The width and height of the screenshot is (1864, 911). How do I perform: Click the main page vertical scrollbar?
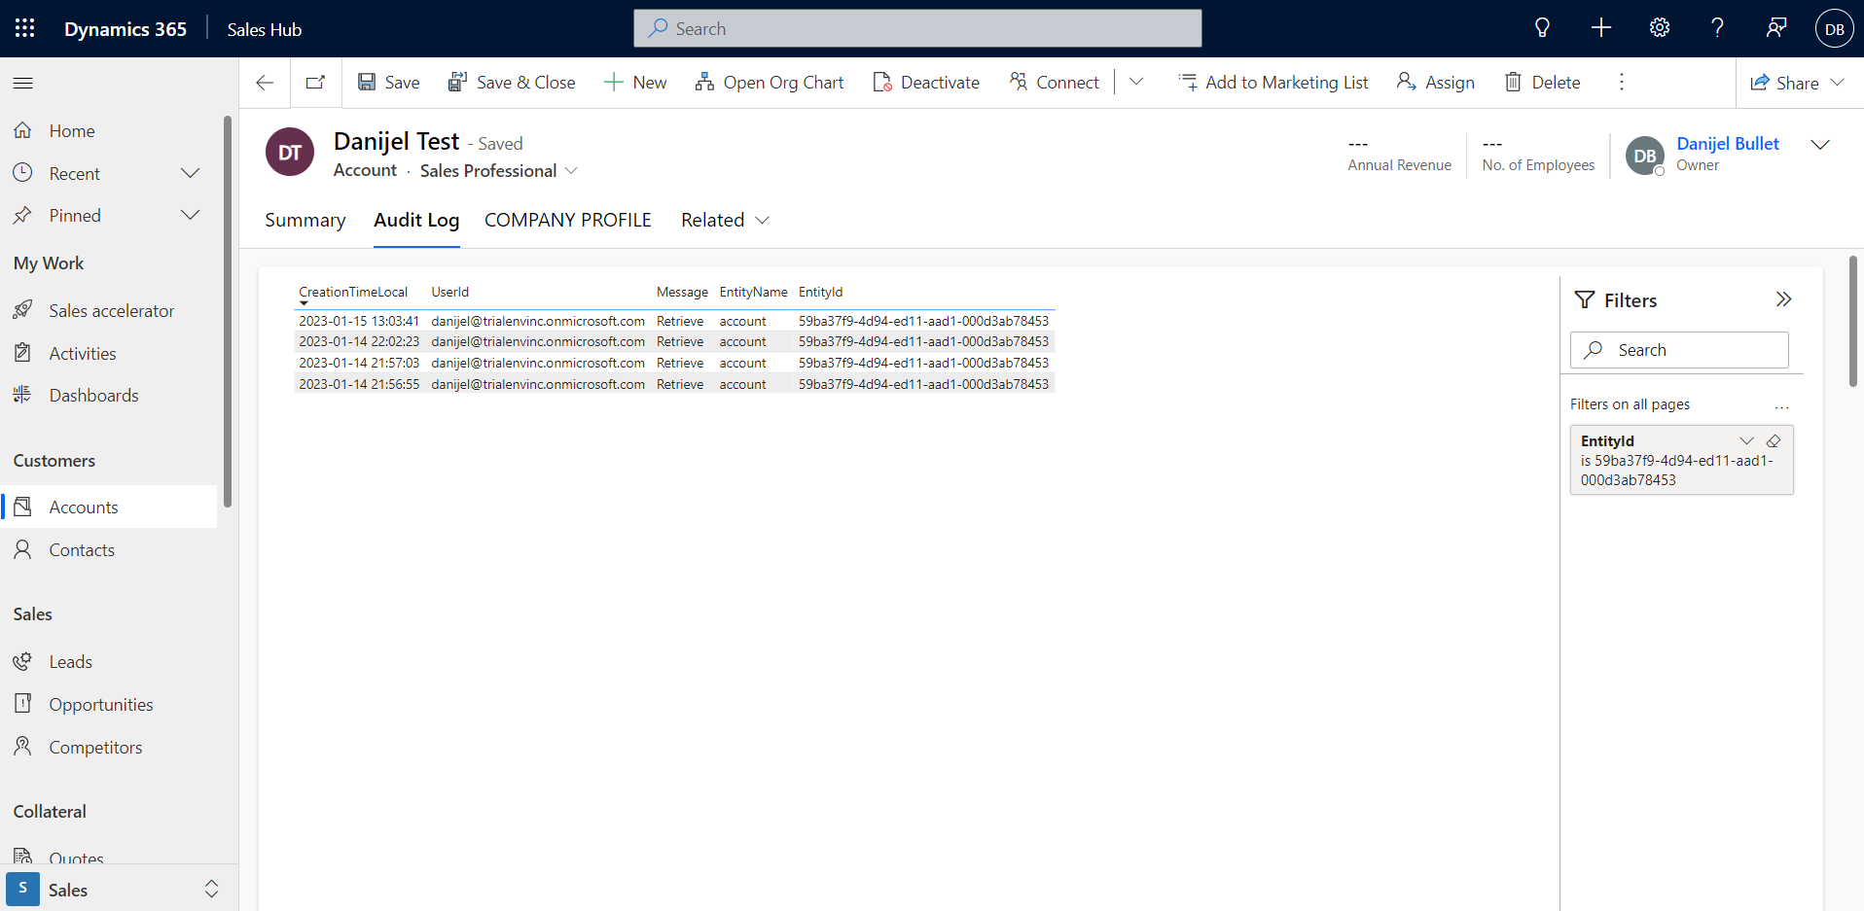click(1852, 322)
